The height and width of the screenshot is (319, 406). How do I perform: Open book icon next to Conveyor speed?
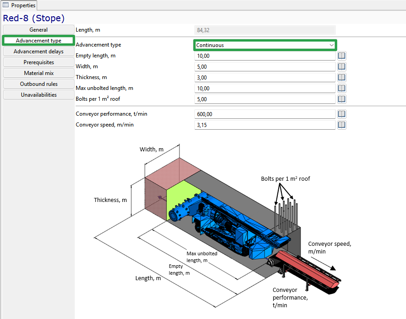click(342, 125)
